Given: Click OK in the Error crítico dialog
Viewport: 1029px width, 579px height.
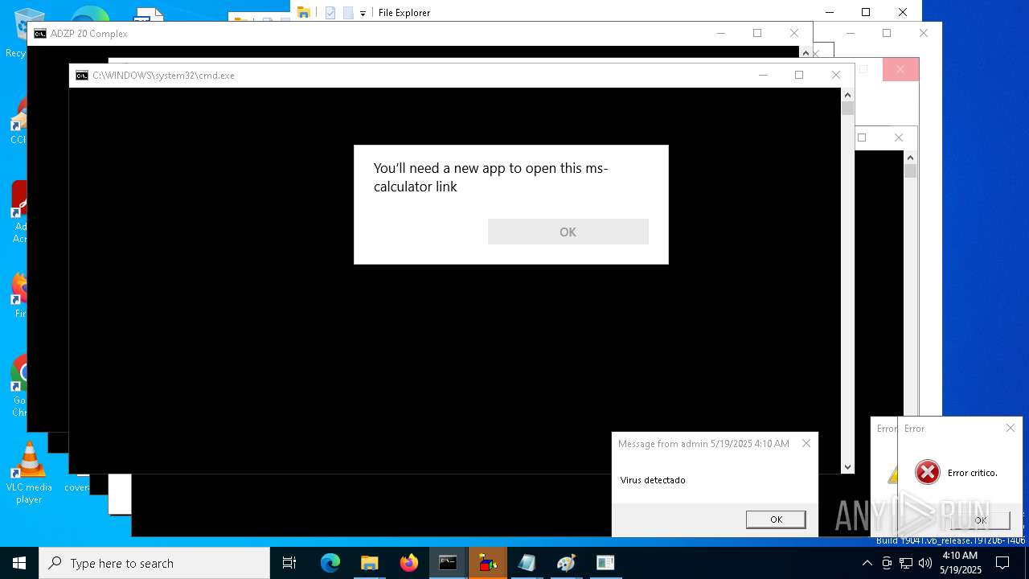Looking at the screenshot, I should click(x=980, y=520).
